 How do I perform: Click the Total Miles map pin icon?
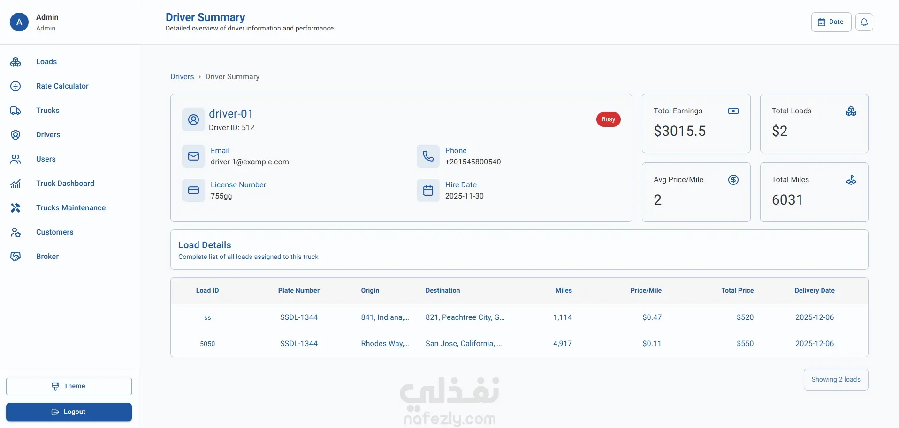[x=851, y=180]
